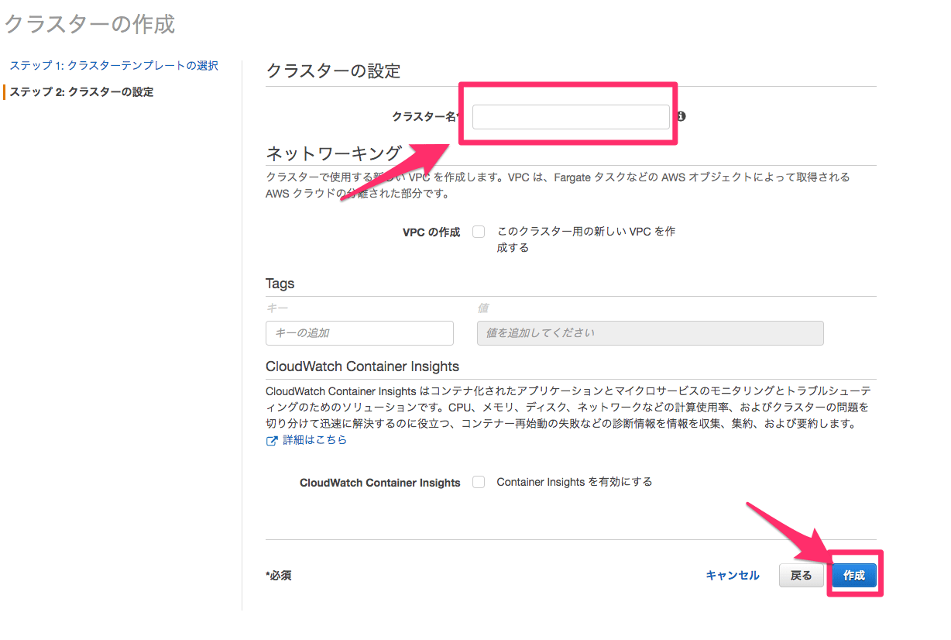Click the クラスター名 field label
Image resolution: width=951 pixels, height=640 pixels.
pos(424,117)
